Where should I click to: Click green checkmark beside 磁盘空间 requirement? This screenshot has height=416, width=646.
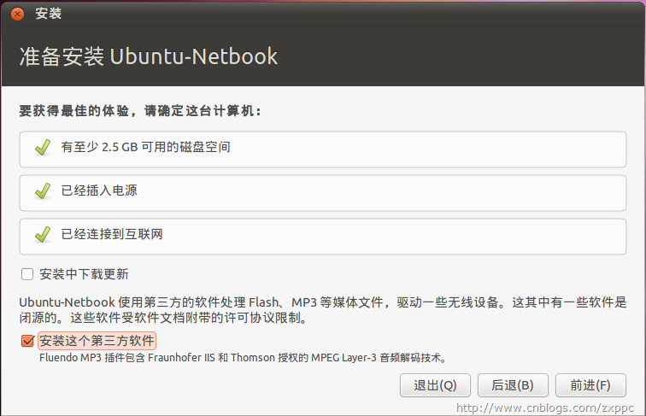click(43, 148)
